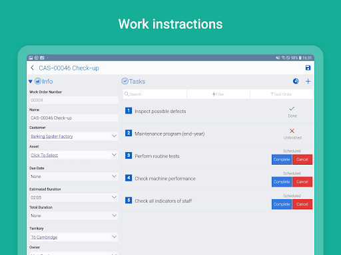This screenshot has height=255, width=341.
Task: Click the green Done checkmark on task 1
Action: click(292, 108)
